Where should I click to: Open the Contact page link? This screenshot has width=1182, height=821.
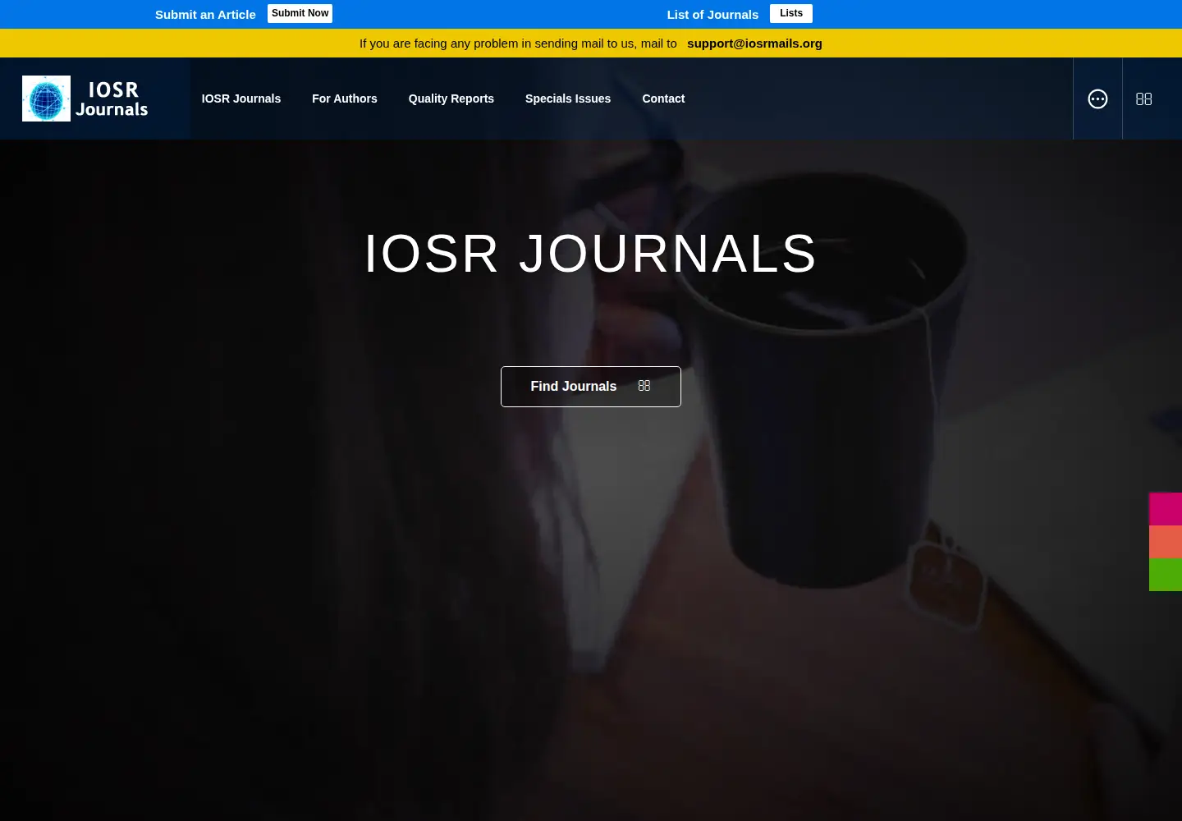coord(663,99)
